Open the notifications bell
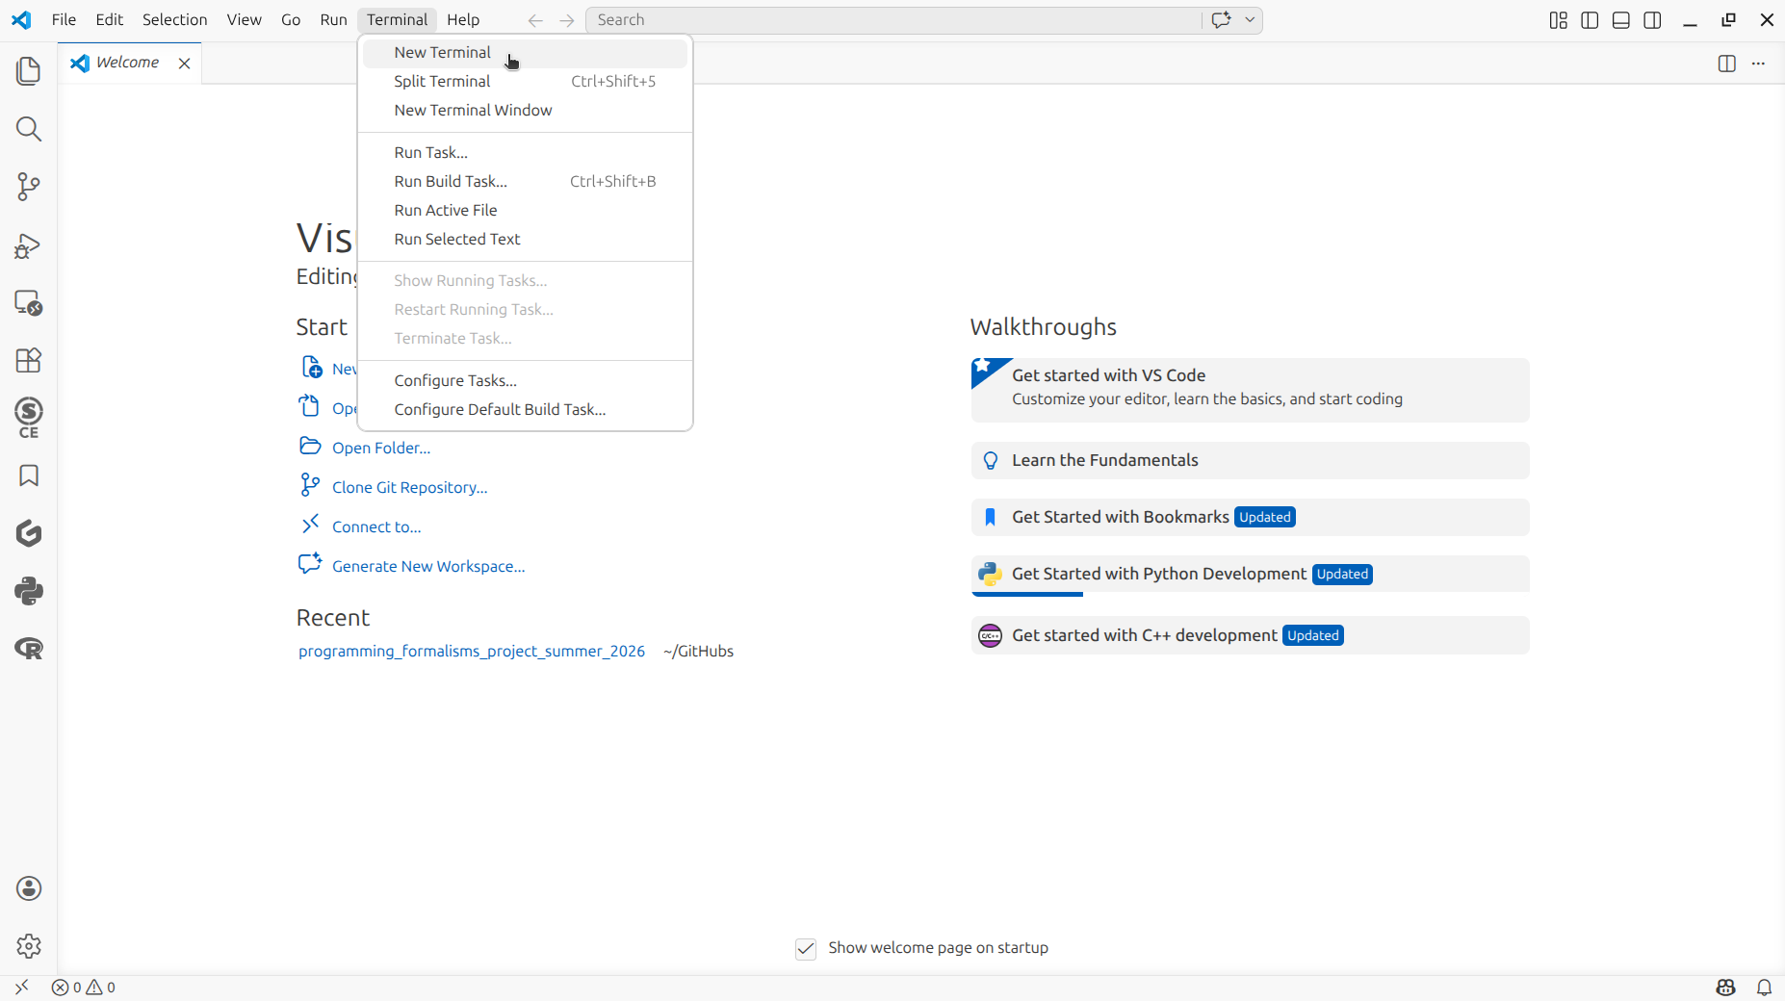The height and width of the screenshot is (1001, 1785). click(1764, 988)
